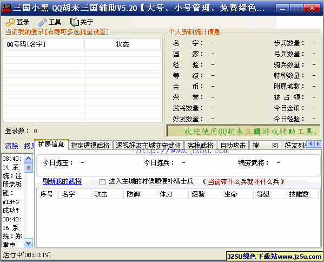Open the 关于 menu
This screenshot has height=262, width=324.
click(82, 22)
